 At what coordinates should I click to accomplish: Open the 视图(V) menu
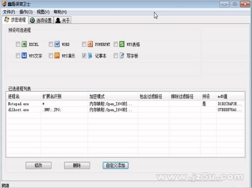click(x=43, y=12)
